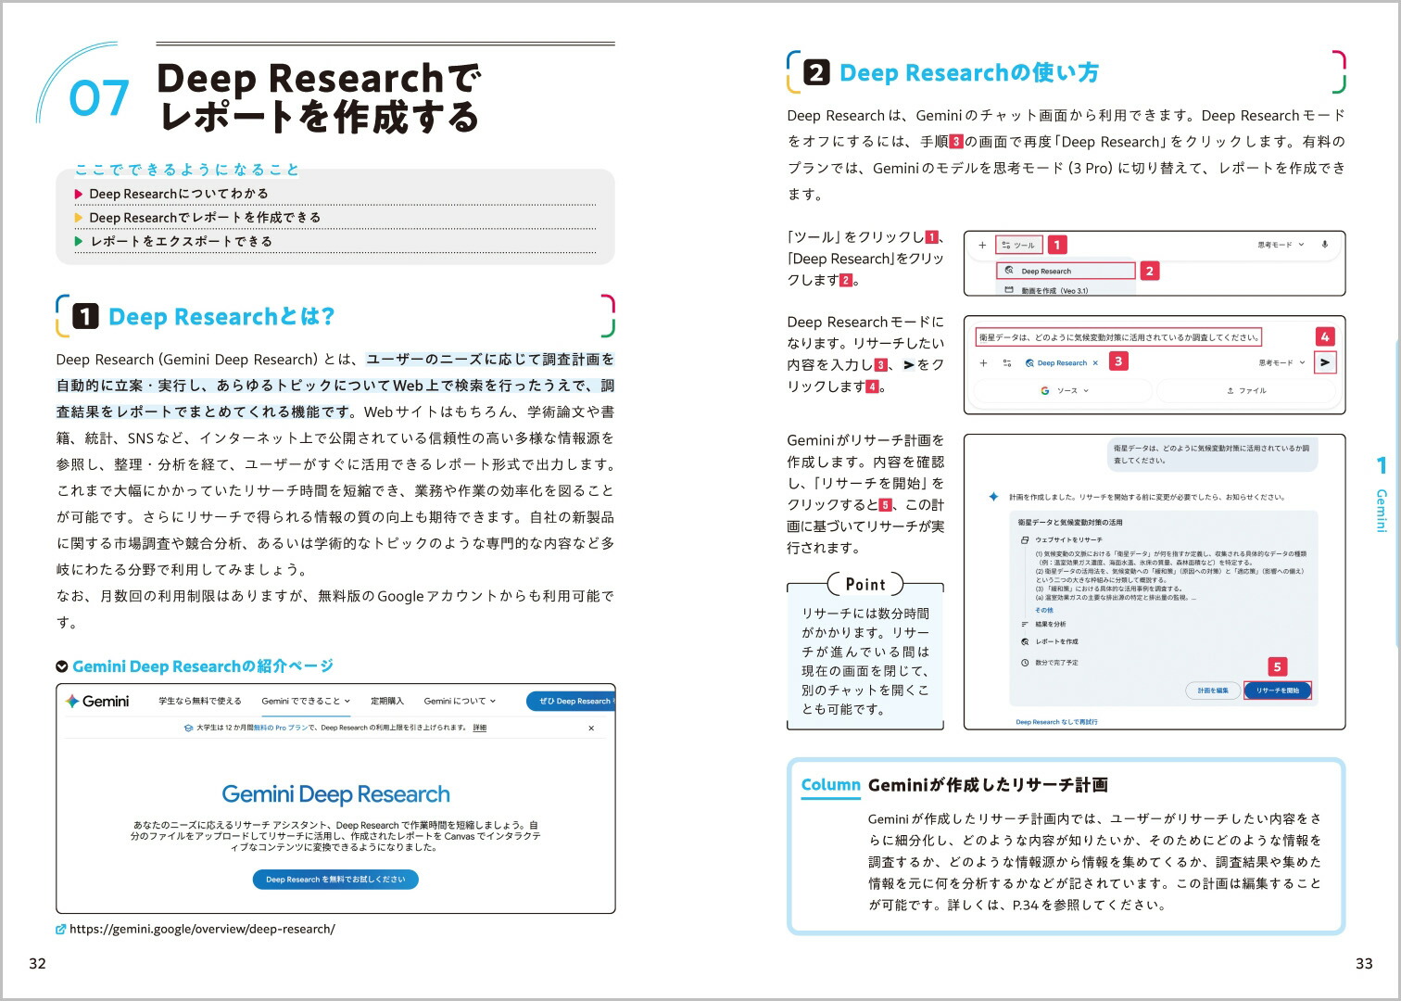Close the student plan banner with x
Image resolution: width=1401 pixels, height=1001 pixels.
click(x=591, y=729)
